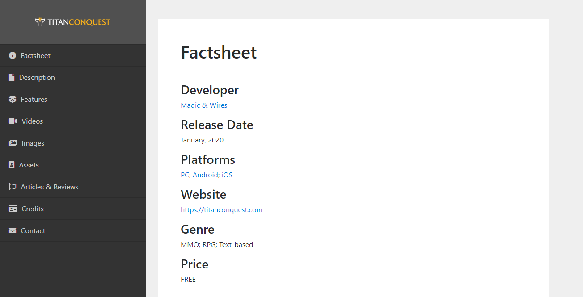Visit the titanconquest.com website link
583x297 pixels.
click(221, 209)
